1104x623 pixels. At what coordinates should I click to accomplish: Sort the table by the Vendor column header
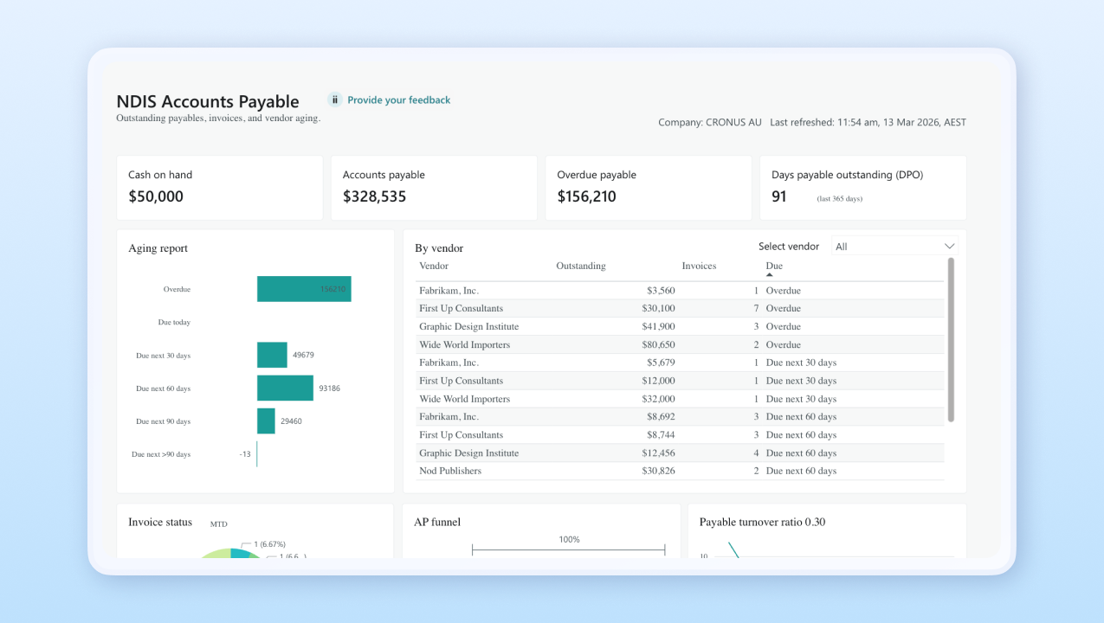point(433,266)
